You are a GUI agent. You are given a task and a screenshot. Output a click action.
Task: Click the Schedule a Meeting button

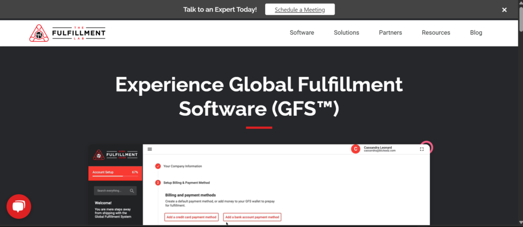(x=300, y=10)
